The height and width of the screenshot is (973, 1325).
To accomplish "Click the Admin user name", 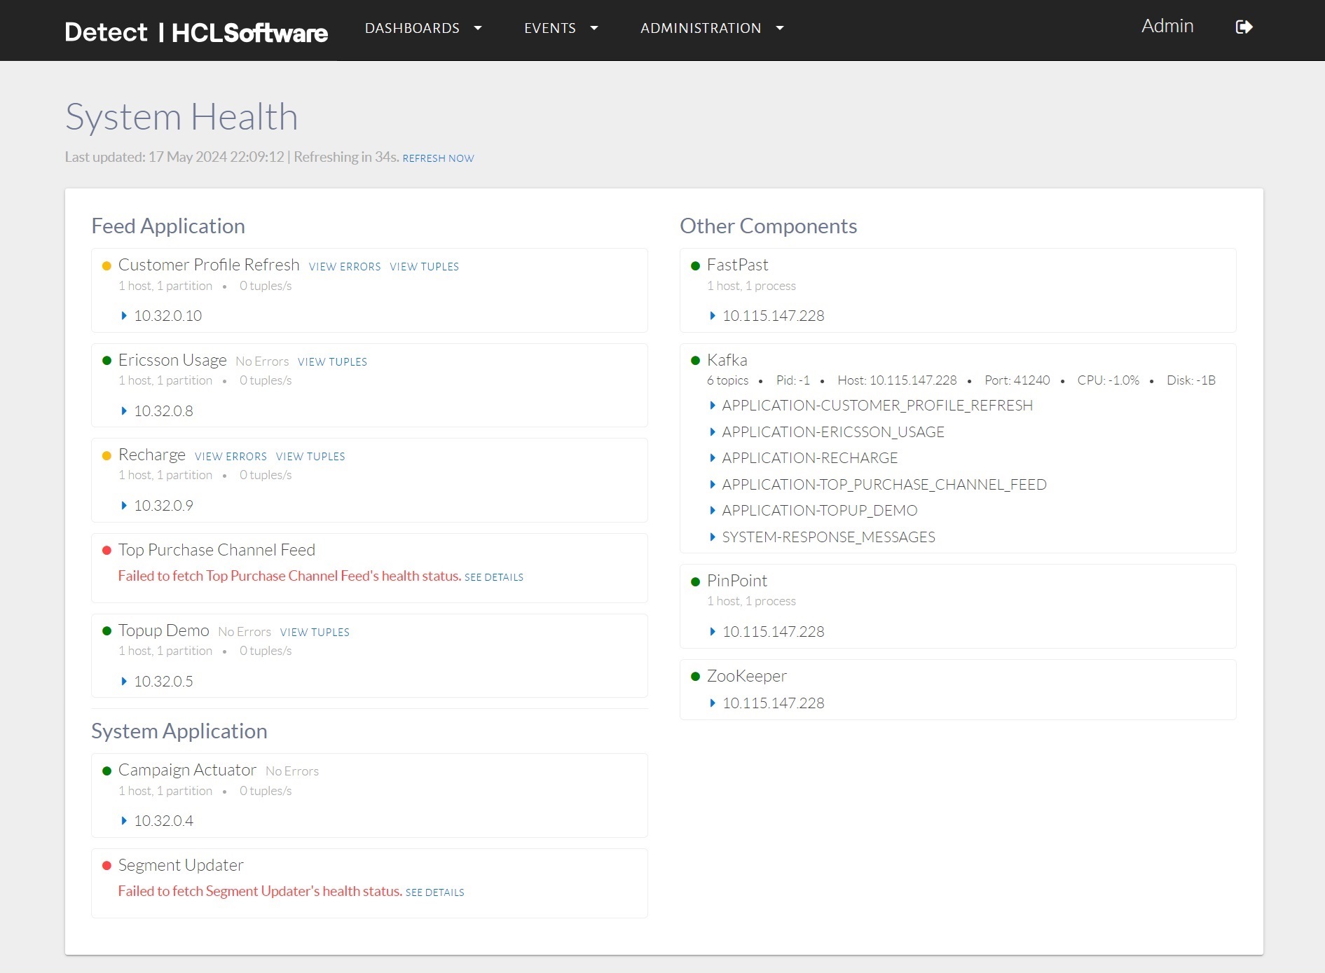I will point(1167,26).
